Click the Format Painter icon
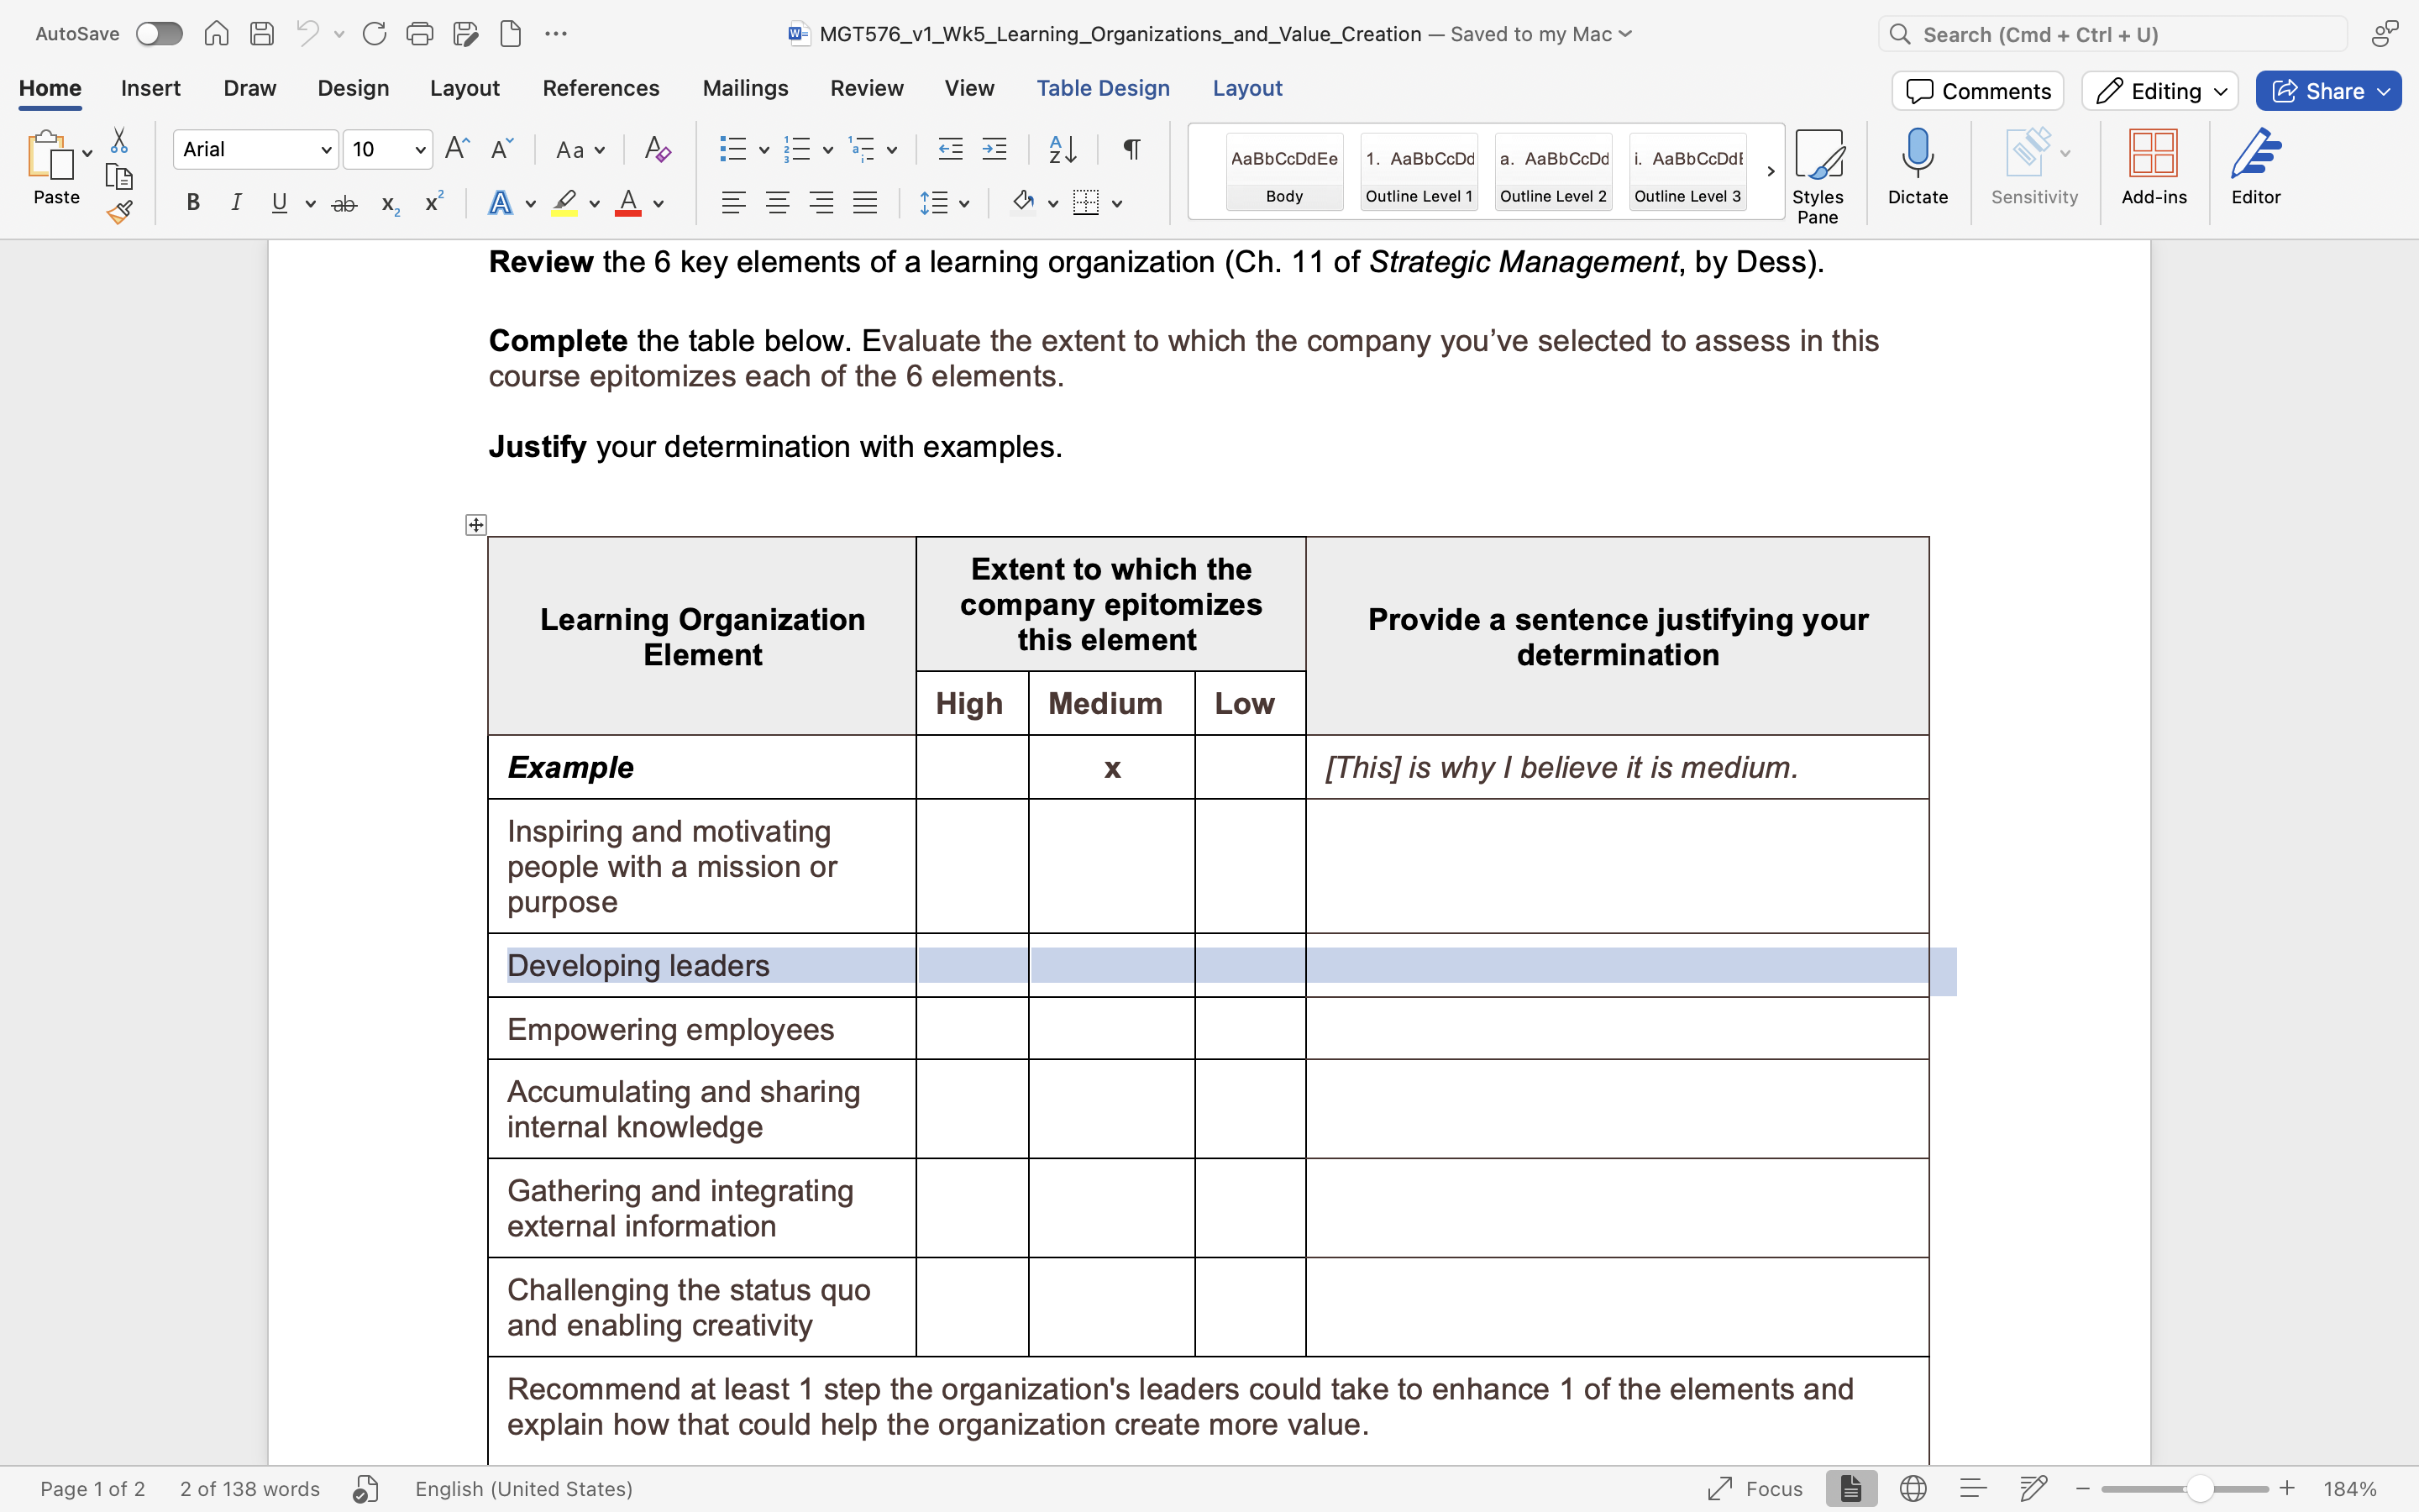The height and width of the screenshot is (1512, 2419). click(x=120, y=211)
